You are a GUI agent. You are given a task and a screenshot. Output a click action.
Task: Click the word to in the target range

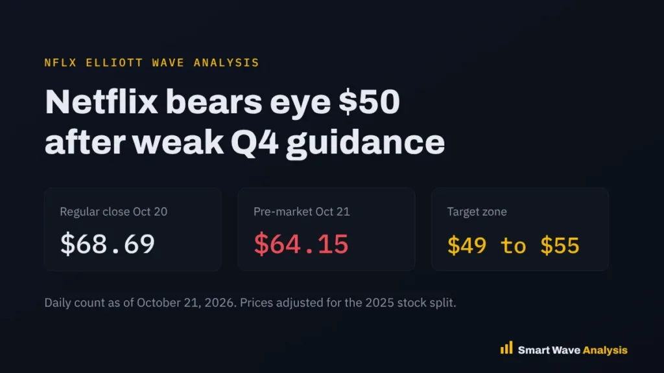pyautogui.click(x=514, y=245)
